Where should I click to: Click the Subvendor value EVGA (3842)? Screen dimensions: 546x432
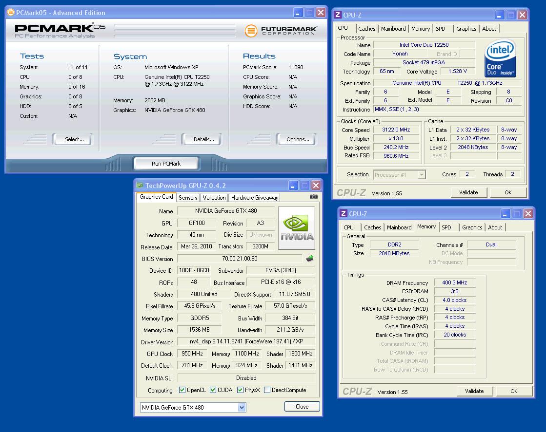point(281,270)
